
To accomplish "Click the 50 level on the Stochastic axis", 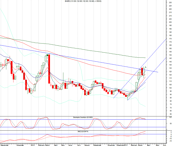I will tap(170, 123).
